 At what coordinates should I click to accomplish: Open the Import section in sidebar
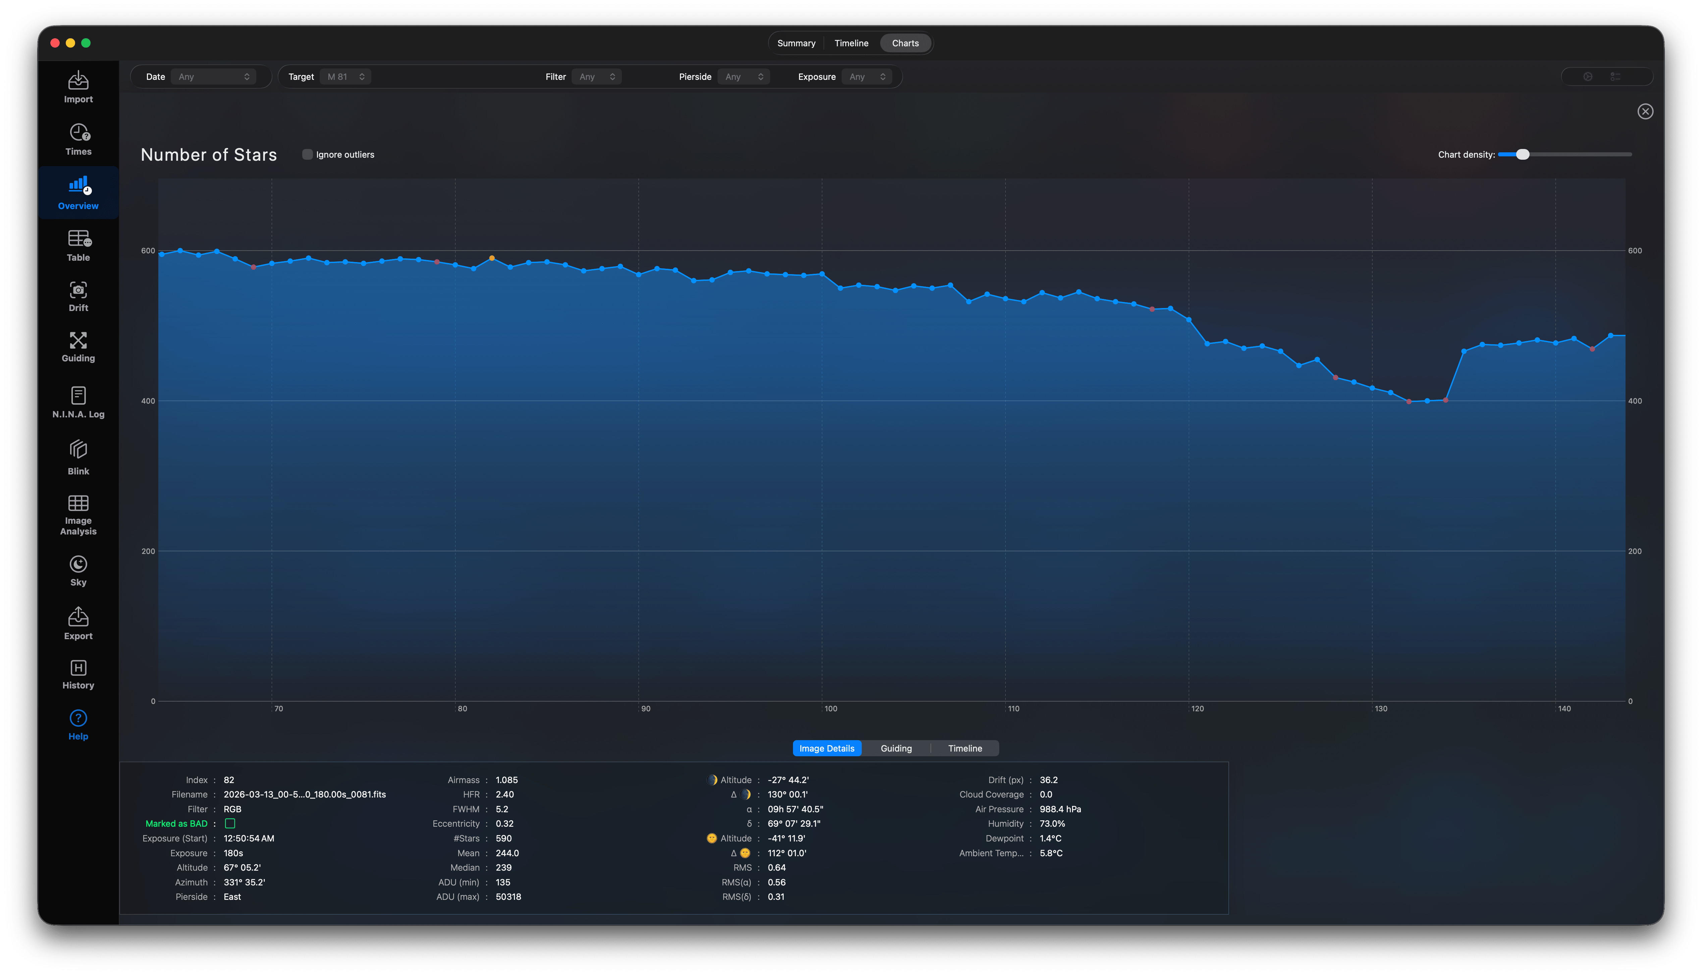coord(78,87)
